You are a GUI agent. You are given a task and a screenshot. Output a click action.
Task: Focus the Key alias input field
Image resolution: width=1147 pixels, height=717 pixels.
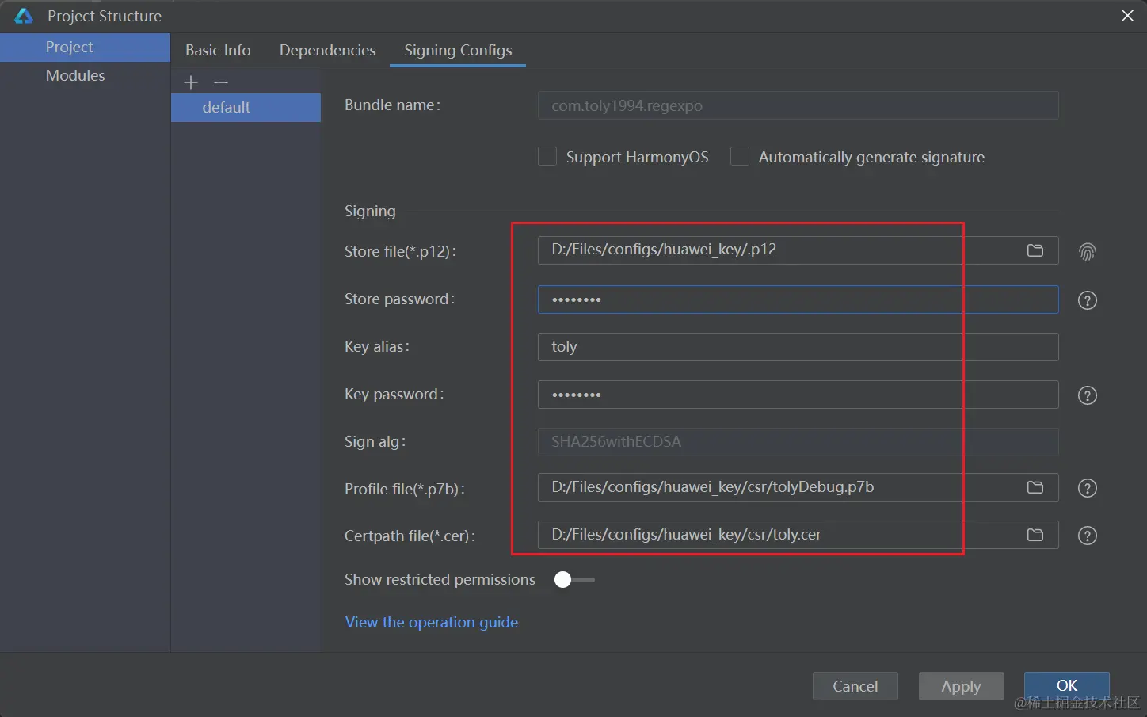(798, 347)
